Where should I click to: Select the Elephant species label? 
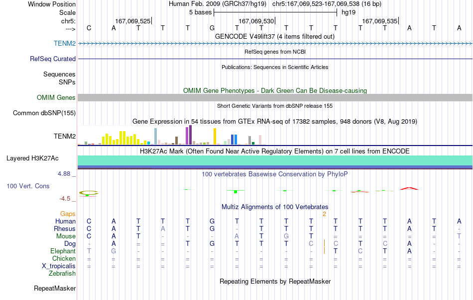click(63, 251)
